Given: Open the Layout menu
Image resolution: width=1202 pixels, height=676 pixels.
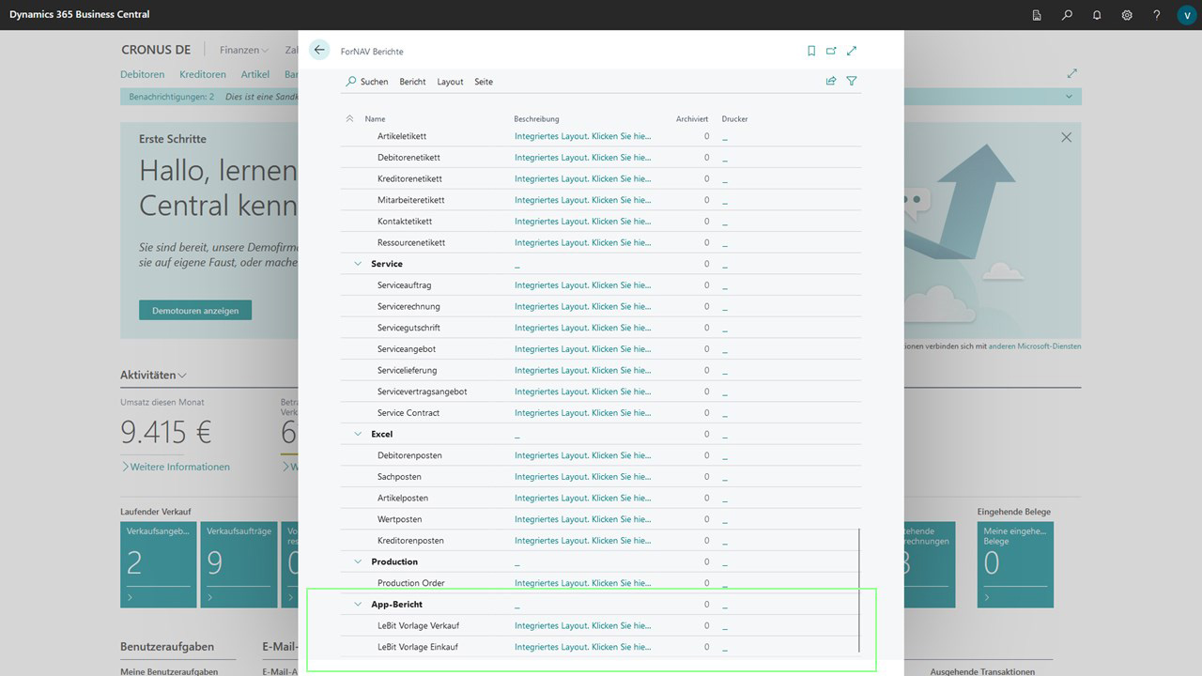Looking at the screenshot, I should tap(450, 82).
